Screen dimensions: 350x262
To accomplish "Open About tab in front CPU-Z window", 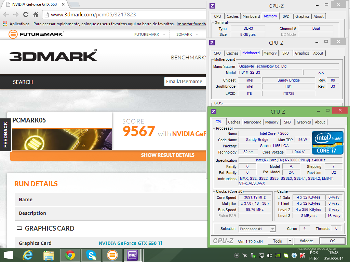I will coord(320,122).
